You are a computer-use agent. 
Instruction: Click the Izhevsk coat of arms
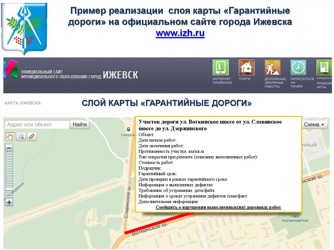click(24, 29)
